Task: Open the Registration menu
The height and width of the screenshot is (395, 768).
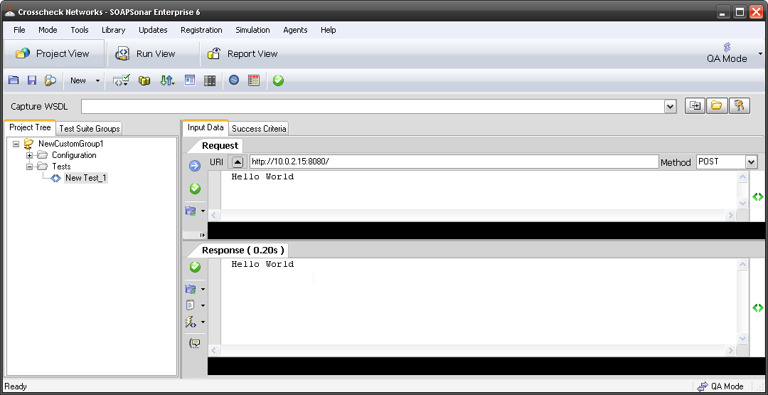Action: pyautogui.click(x=201, y=30)
